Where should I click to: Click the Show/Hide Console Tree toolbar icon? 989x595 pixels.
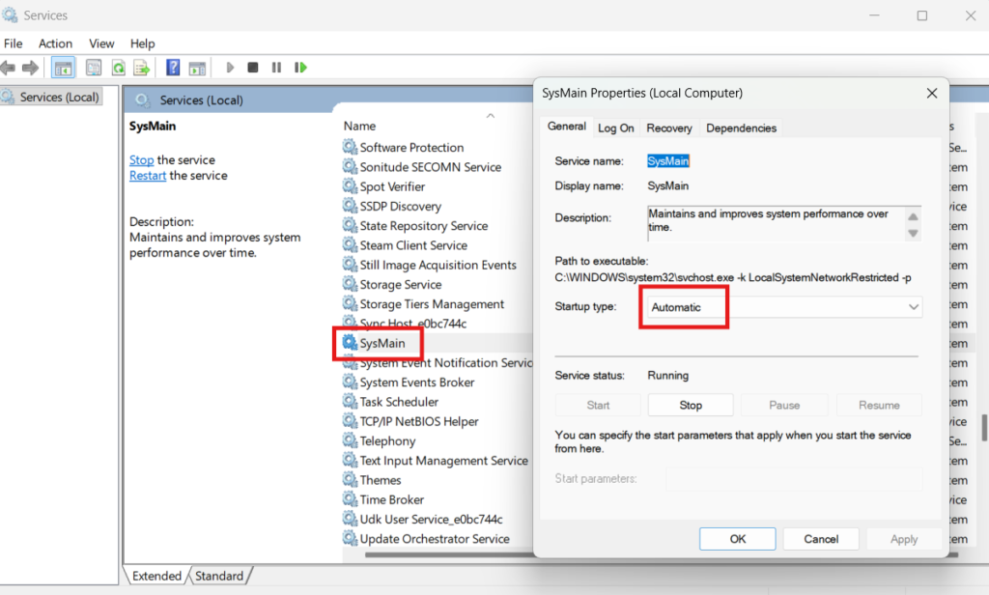coord(63,68)
